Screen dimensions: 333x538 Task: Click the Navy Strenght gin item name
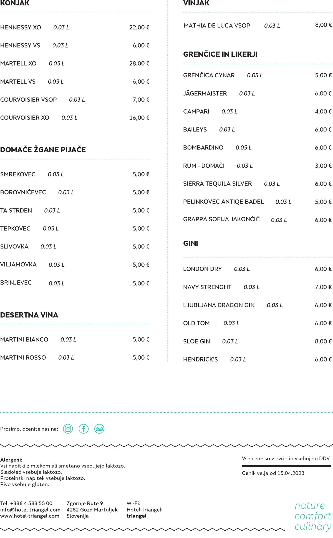[x=207, y=287]
